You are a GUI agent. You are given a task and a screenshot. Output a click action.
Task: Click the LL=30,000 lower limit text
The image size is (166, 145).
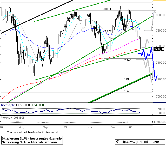37,105
